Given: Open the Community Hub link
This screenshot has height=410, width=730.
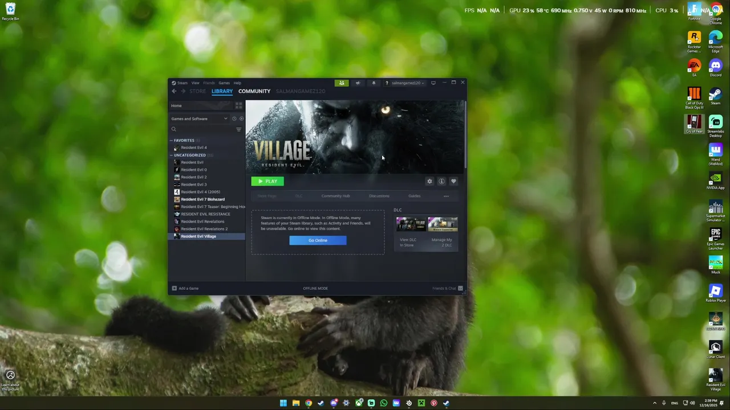Looking at the screenshot, I should click(335, 196).
